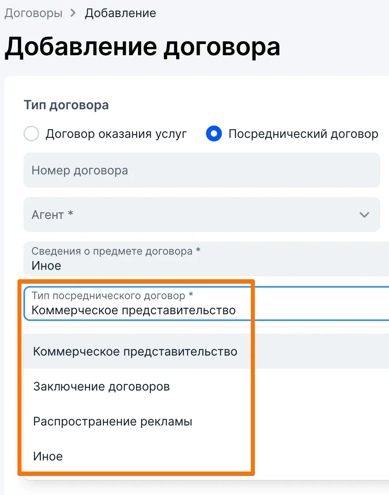Click the Добавление договора page heading
This screenshot has height=495, width=389.
[x=142, y=47]
